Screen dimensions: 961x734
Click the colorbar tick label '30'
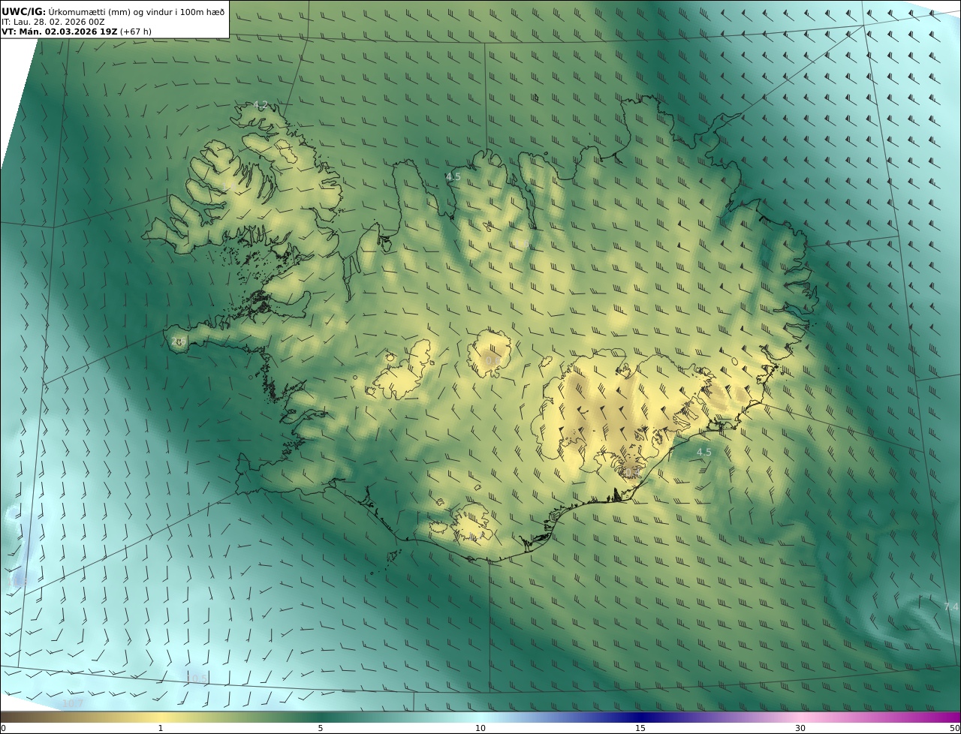[x=800, y=728]
